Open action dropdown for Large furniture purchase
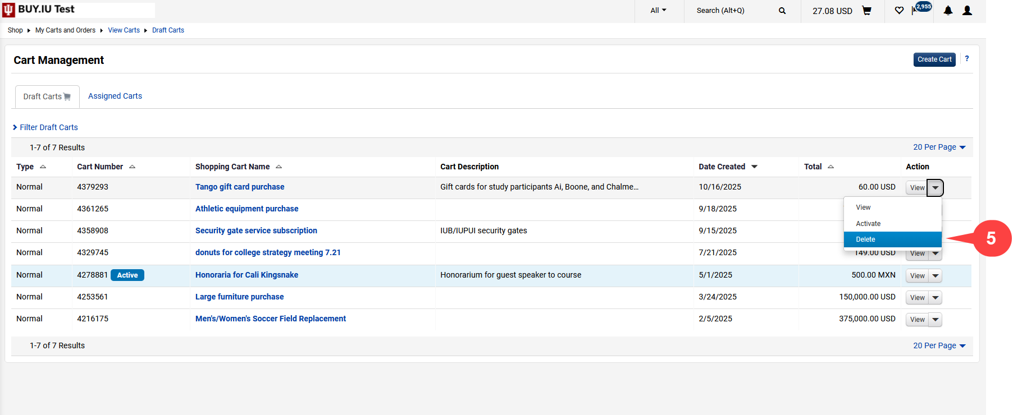This screenshot has height=415, width=1013. pyautogui.click(x=935, y=298)
